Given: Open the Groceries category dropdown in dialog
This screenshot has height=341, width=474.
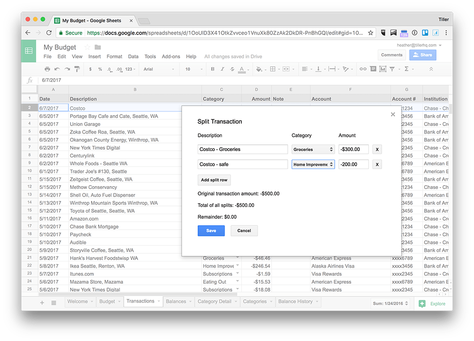Looking at the screenshot, I should pyautogui.click(x=313, y=149).
